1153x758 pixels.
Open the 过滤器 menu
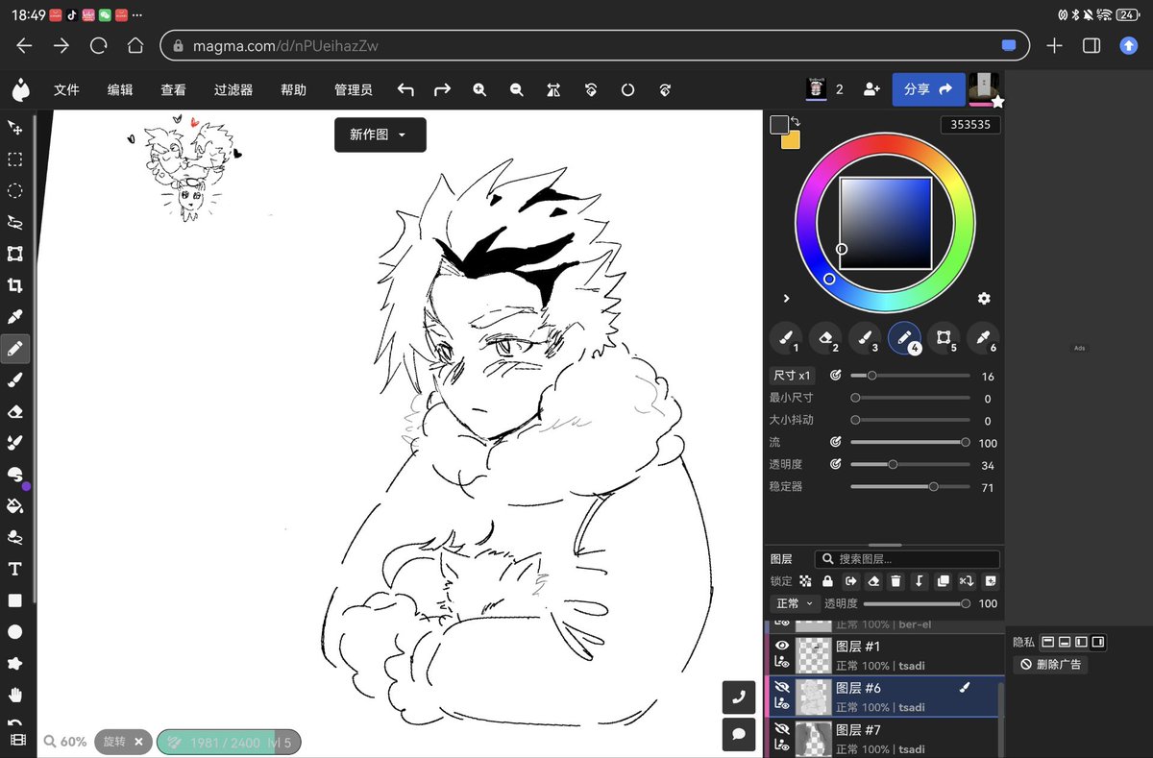(233, 89)
